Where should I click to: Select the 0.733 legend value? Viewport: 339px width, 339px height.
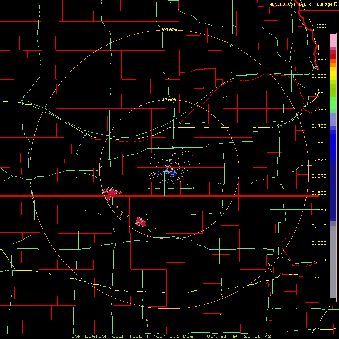[319, 126]
